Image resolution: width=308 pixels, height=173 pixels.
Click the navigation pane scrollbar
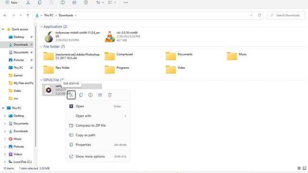click(36, 86)
